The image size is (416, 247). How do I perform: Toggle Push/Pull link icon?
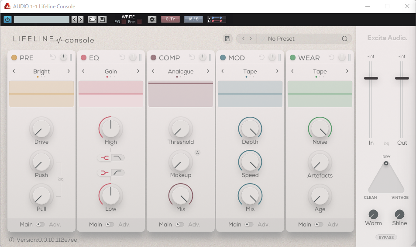click(61, 180)
